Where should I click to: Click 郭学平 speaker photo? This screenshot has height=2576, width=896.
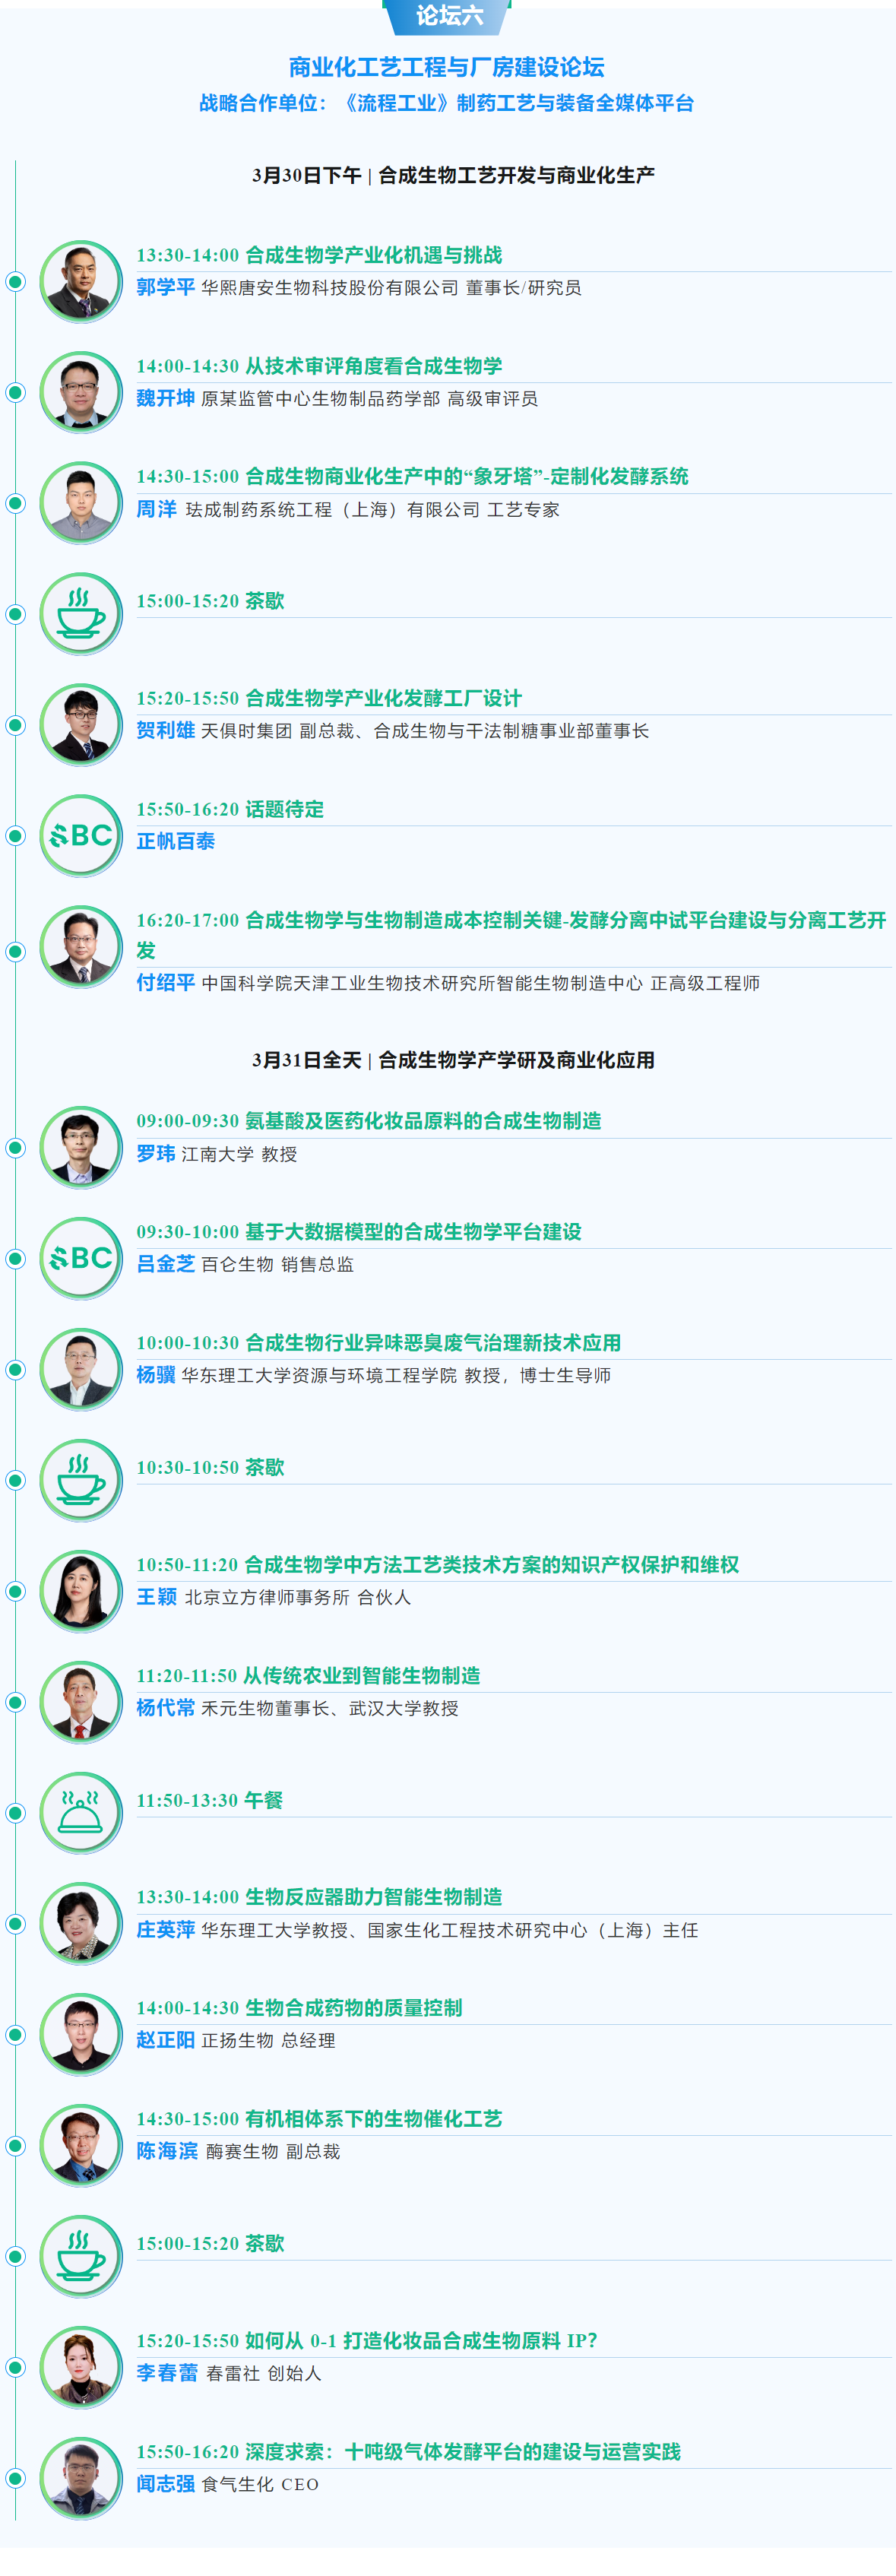(x=81, y=281)
